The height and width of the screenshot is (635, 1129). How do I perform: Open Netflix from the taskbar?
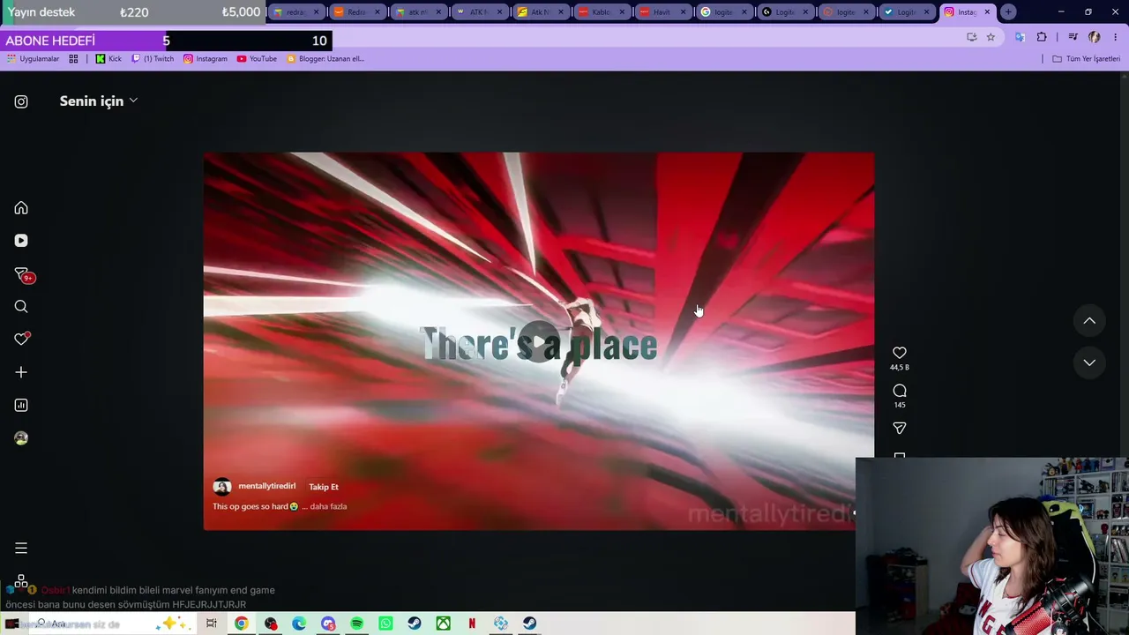(x=472, y=624)
